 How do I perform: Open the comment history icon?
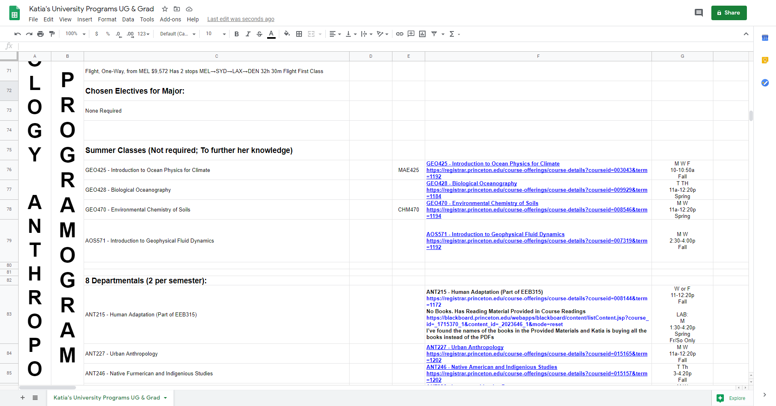coord(698,13)
